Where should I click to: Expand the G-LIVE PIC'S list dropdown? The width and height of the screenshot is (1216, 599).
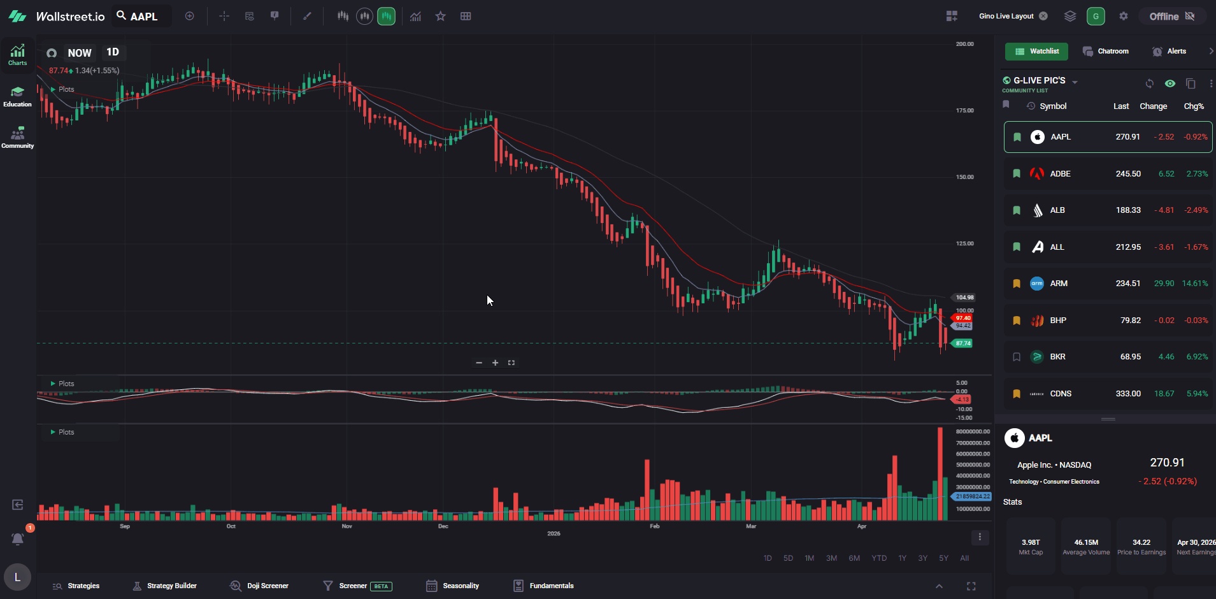click(1075, 82)
